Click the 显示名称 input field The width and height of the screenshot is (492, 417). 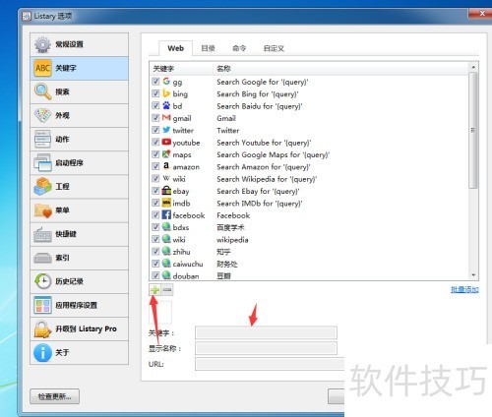point(266,348)
